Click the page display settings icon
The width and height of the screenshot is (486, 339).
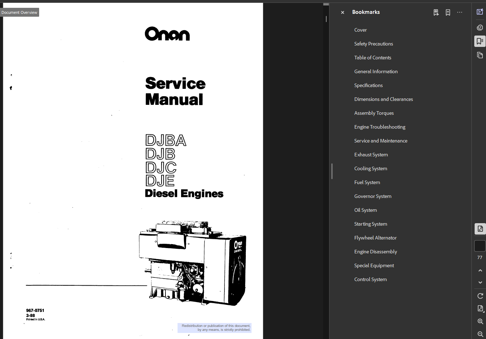pyautogui.click(x=480, y=228)
